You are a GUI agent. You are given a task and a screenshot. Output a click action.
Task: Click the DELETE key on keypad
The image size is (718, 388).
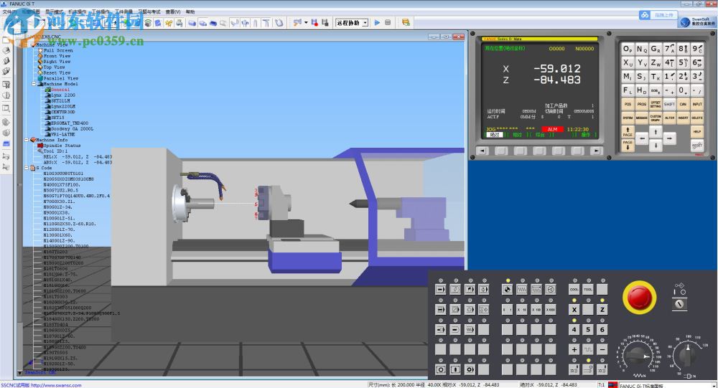[x=697, y=118]
